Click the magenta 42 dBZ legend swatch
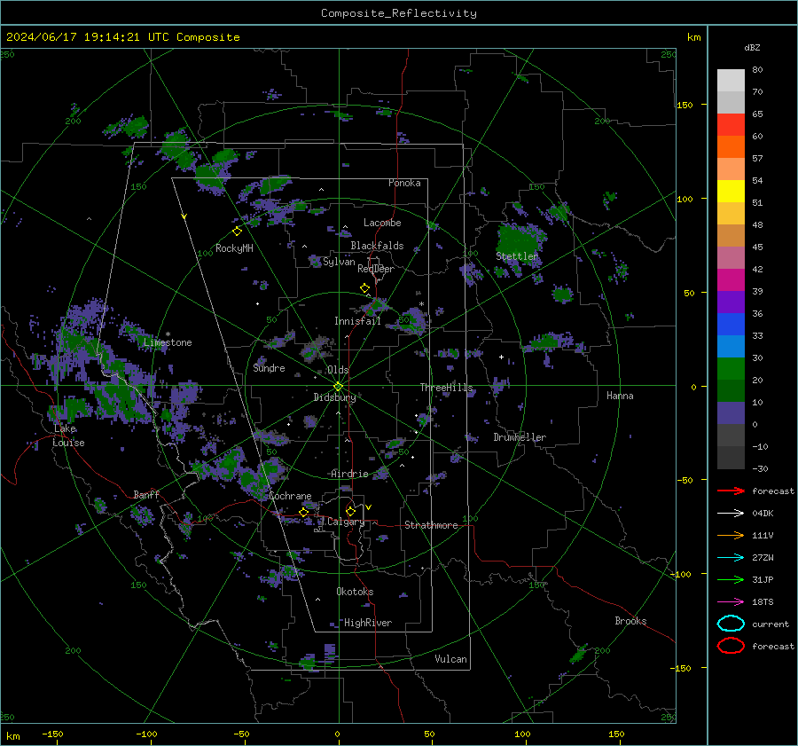This screenshot has height=746, width=798. point(731,279)
